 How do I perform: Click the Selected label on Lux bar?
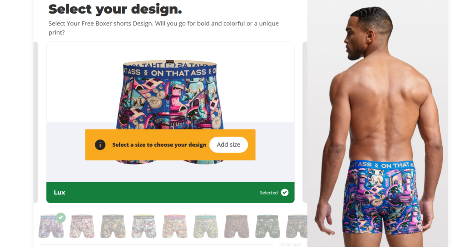coord(269,193)
